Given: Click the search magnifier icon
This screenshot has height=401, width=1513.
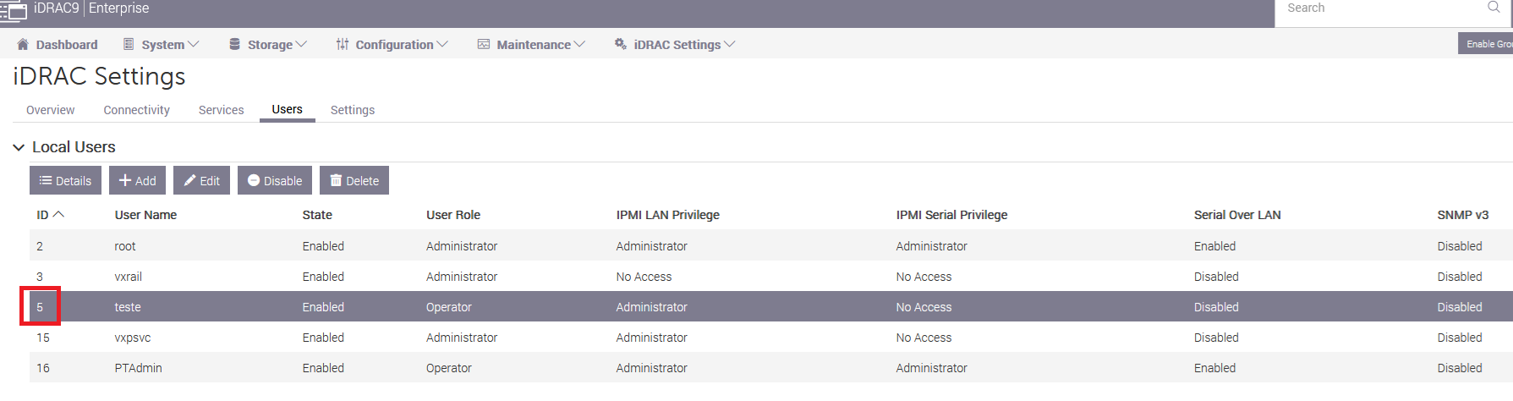Looking at the screenshot, I should 1494,8.
